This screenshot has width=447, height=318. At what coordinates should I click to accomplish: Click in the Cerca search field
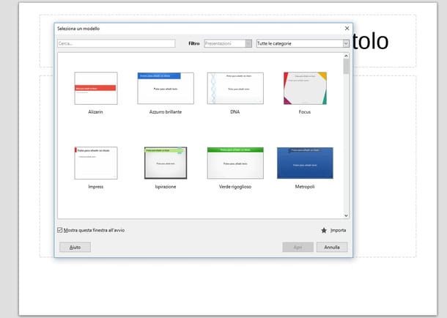[x=116, y=44]
